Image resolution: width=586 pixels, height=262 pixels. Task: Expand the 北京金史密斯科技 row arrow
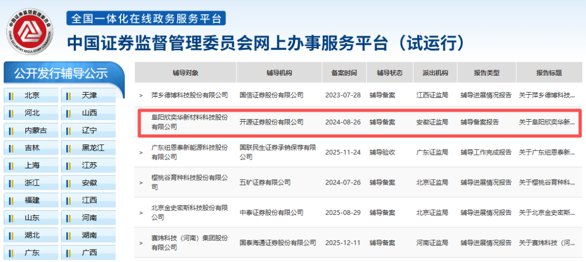coord(142,213)
